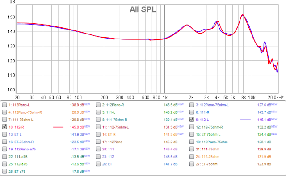Image resolution: width=286 pixels, height=176 pixels.
Task: Enable the 4: 112Piano-75ohm-R trace checkbox
Action: 4,112
